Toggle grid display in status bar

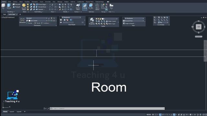coord(153,115)
